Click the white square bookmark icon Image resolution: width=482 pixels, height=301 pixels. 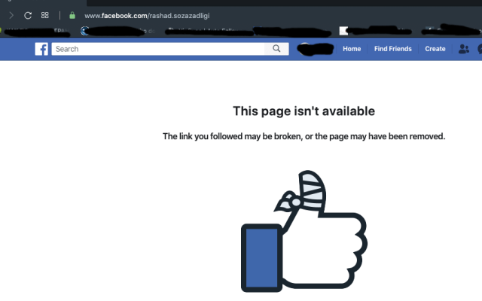coord(343,31)
